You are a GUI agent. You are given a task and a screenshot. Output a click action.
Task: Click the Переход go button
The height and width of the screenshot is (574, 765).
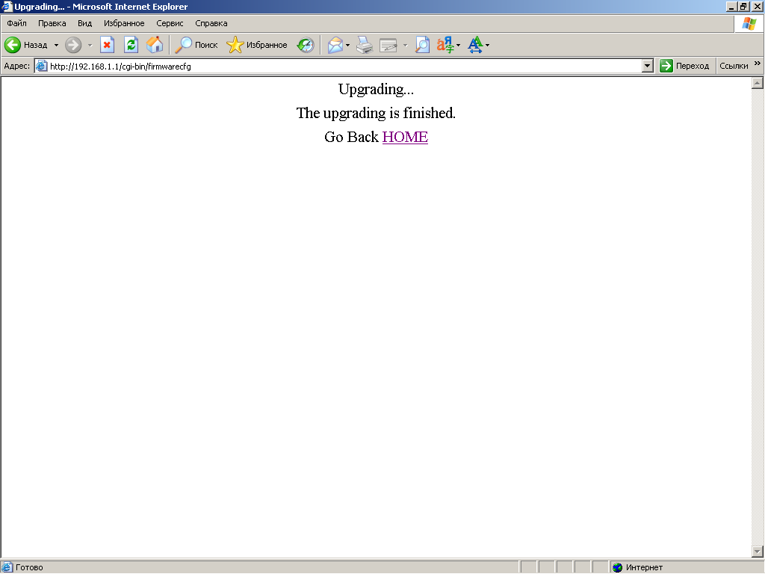click(x=684, y=66)
